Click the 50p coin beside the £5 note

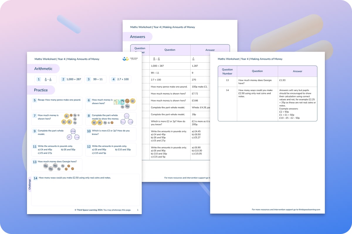127,106
